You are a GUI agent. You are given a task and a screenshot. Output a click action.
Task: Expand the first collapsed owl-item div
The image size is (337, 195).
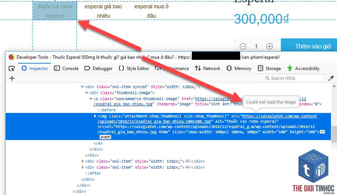pos(83,161)
